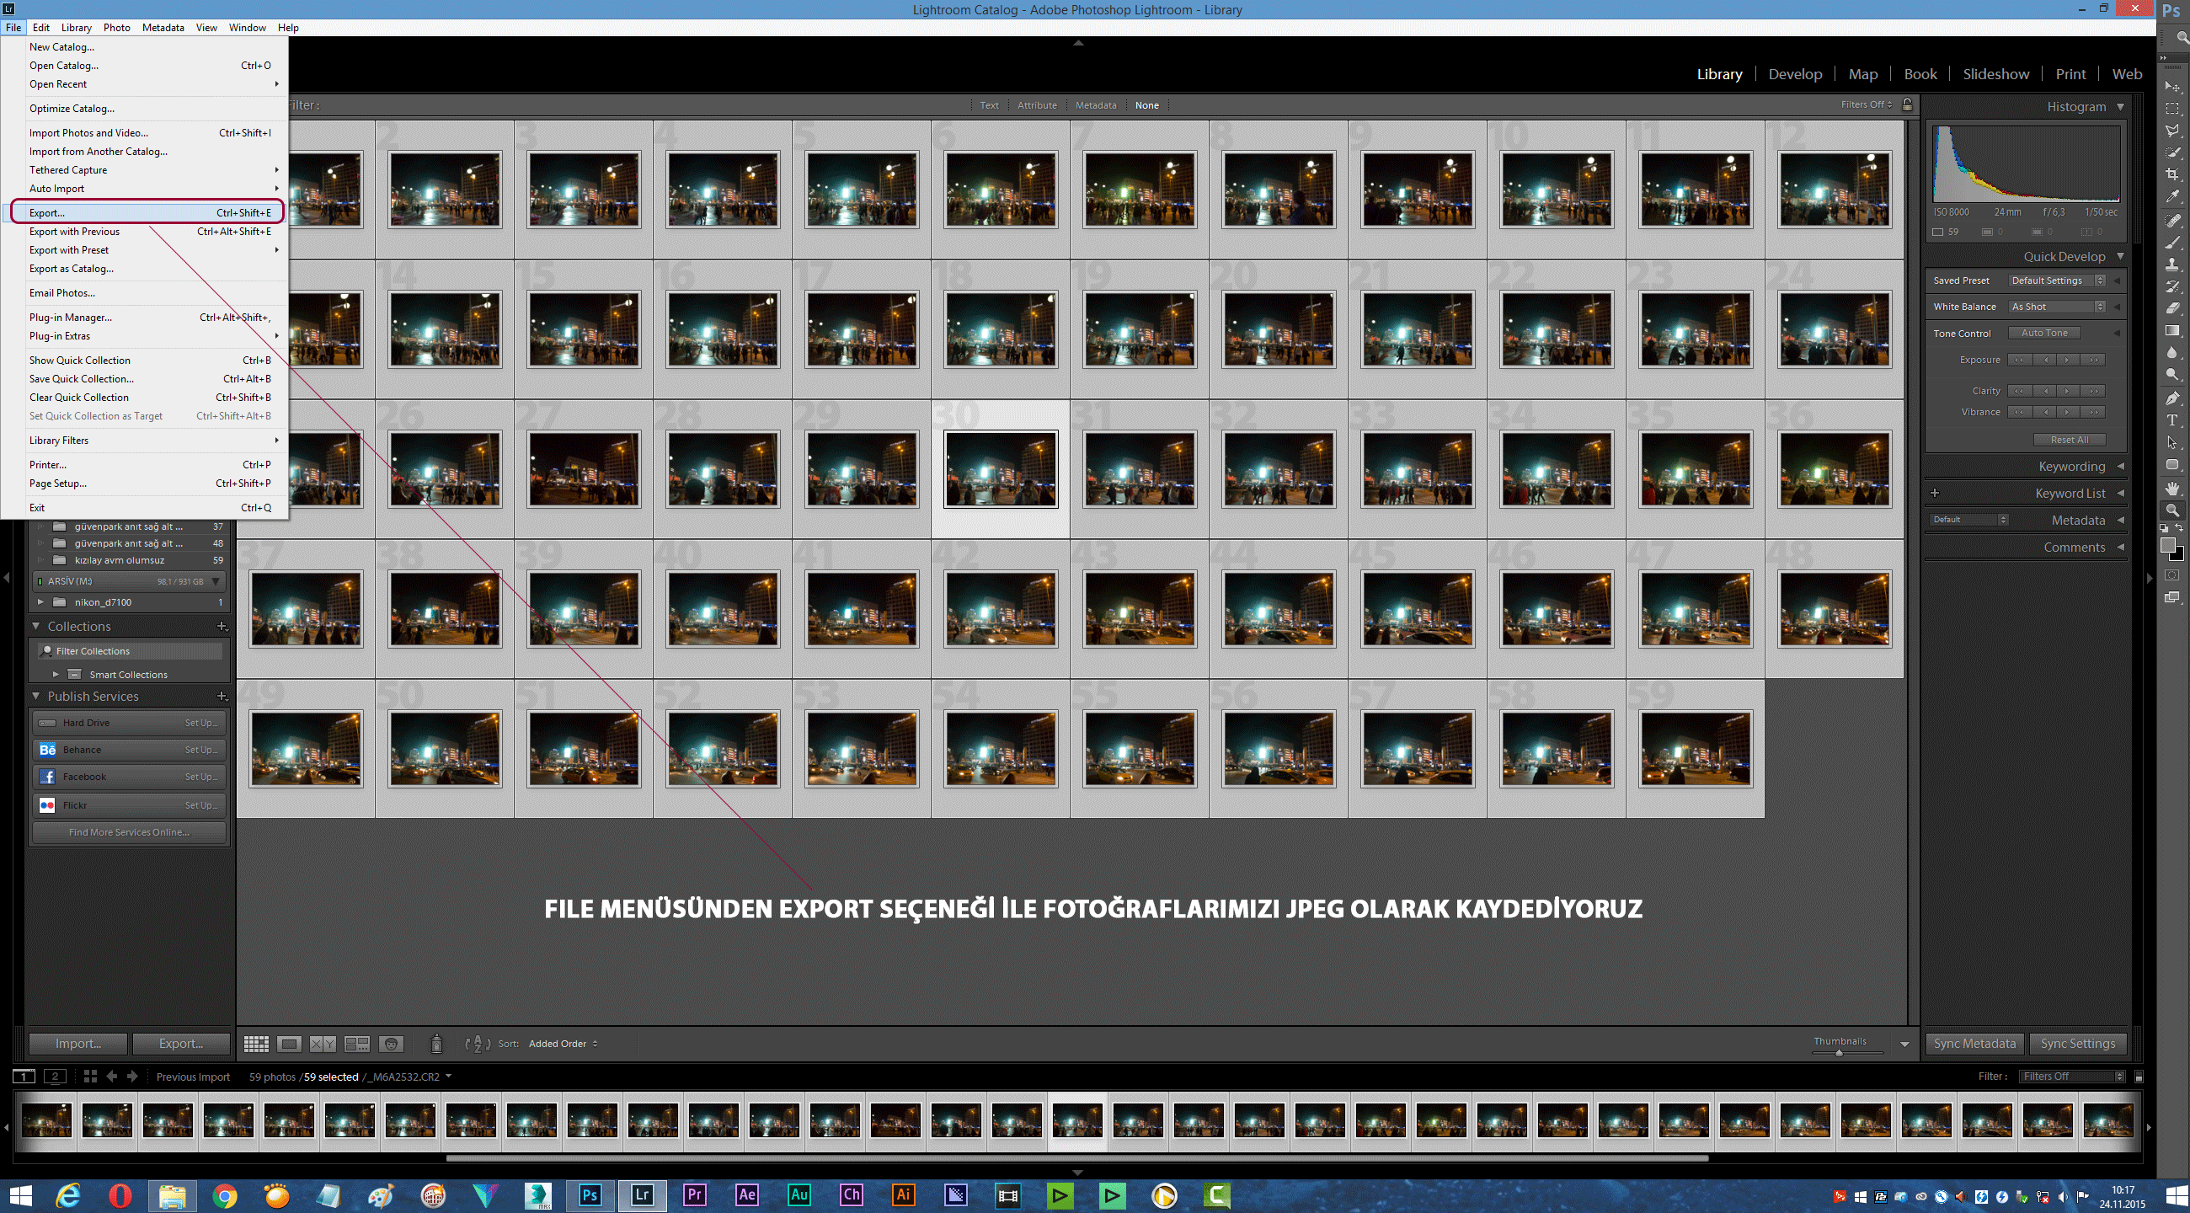
Task: Switch to Loupe view
Action: 289,1044
